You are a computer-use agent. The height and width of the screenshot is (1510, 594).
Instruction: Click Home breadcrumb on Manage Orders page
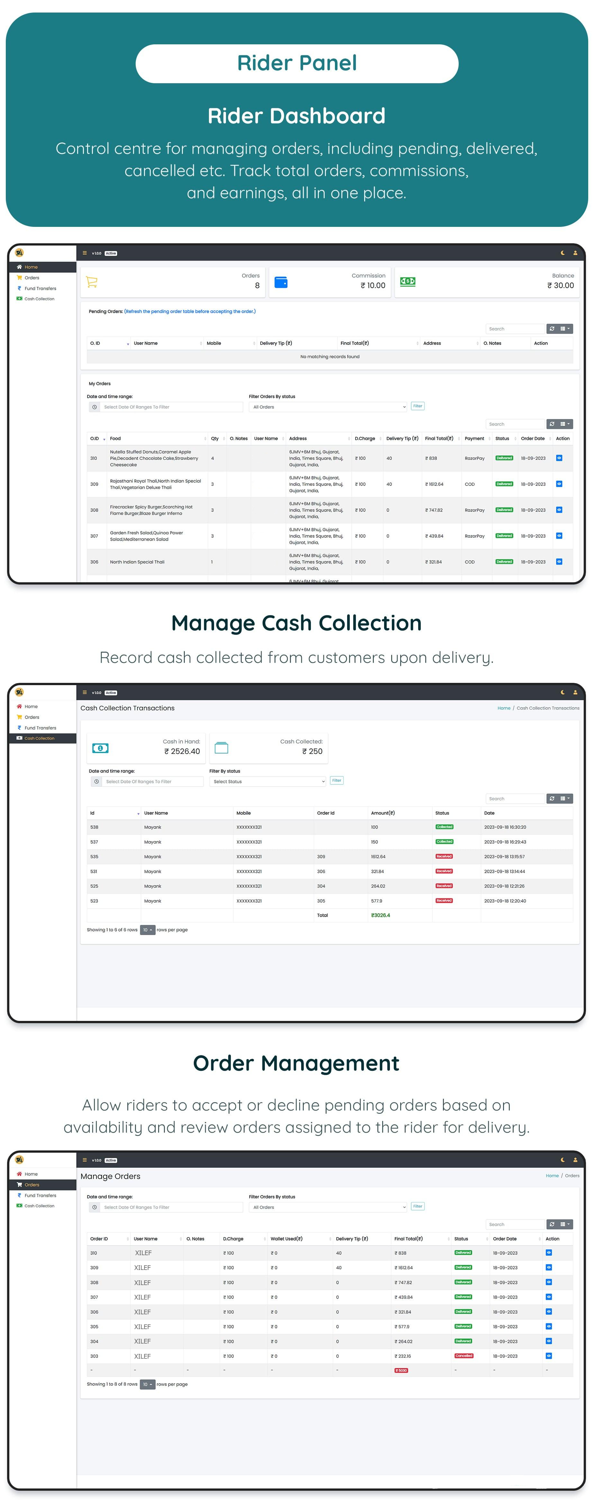click(552, 1175)
